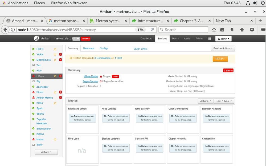The height and width of the screenshot is (166, 266).
Task: Click the 0 ops header badge
Action: [76, 39]
